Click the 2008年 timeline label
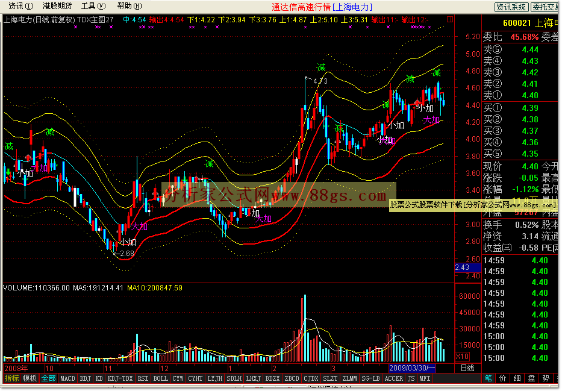Screen dimensions: 562x391 pos(16,368)
